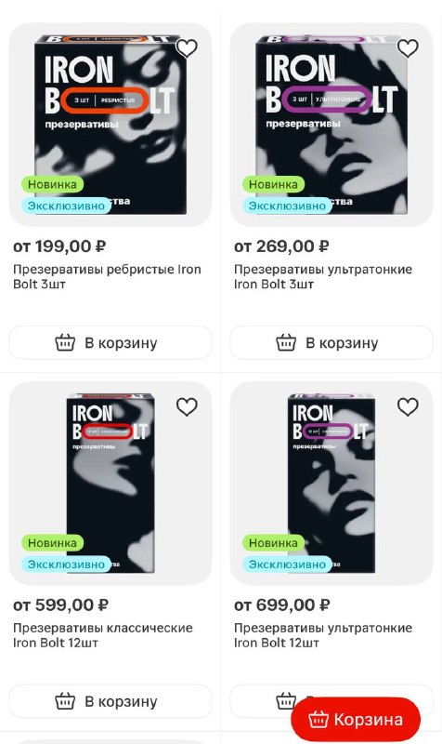Add classic Iron Bolt 12-pack to favorites
Image resolution: width=442 pixels, height=744 pixels.
pyautogui.click(x=187, y=407)
